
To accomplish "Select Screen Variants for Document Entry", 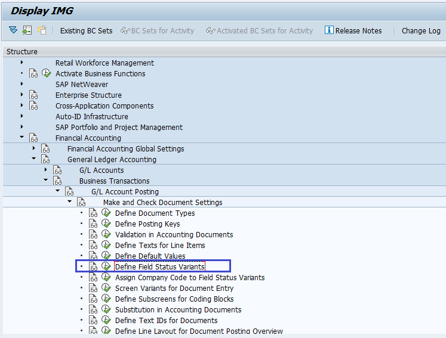I will [174, 289].
